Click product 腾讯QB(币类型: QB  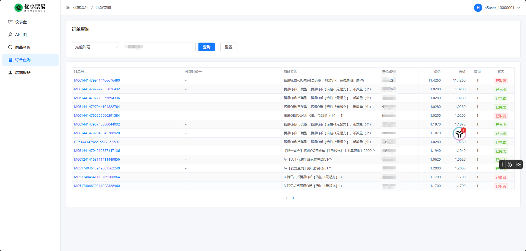(314, 116)
